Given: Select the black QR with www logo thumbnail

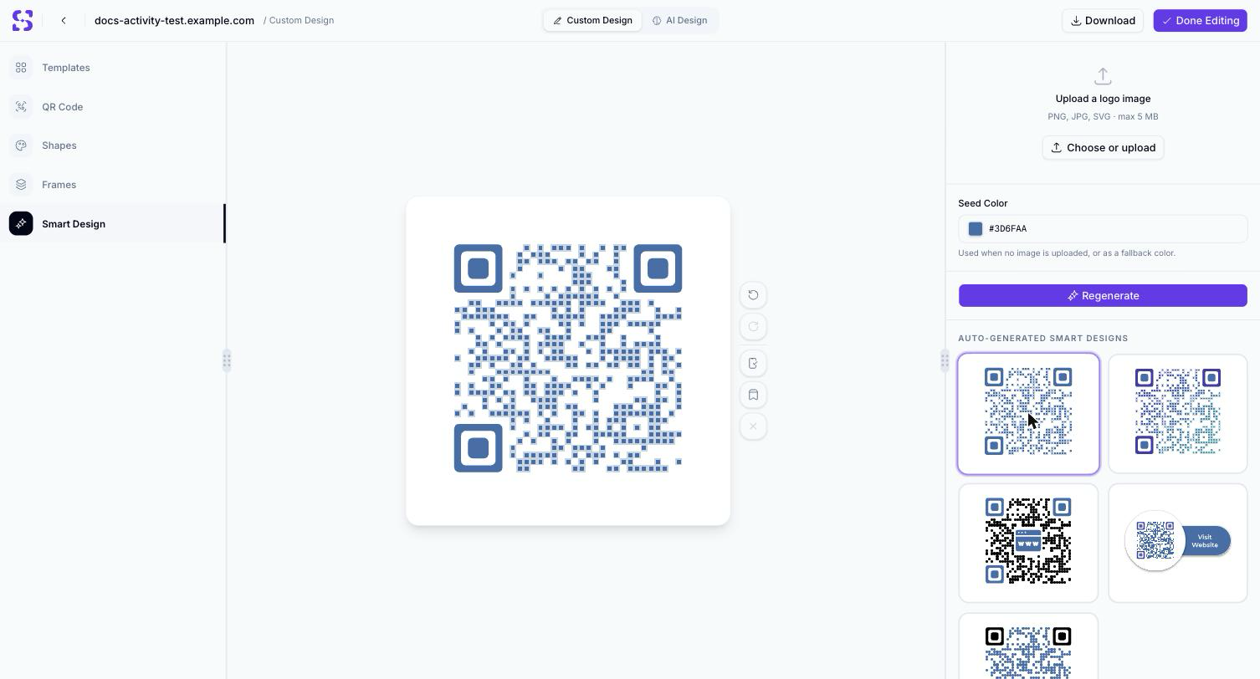Looking at the screenshot, I should [1028, 543].
